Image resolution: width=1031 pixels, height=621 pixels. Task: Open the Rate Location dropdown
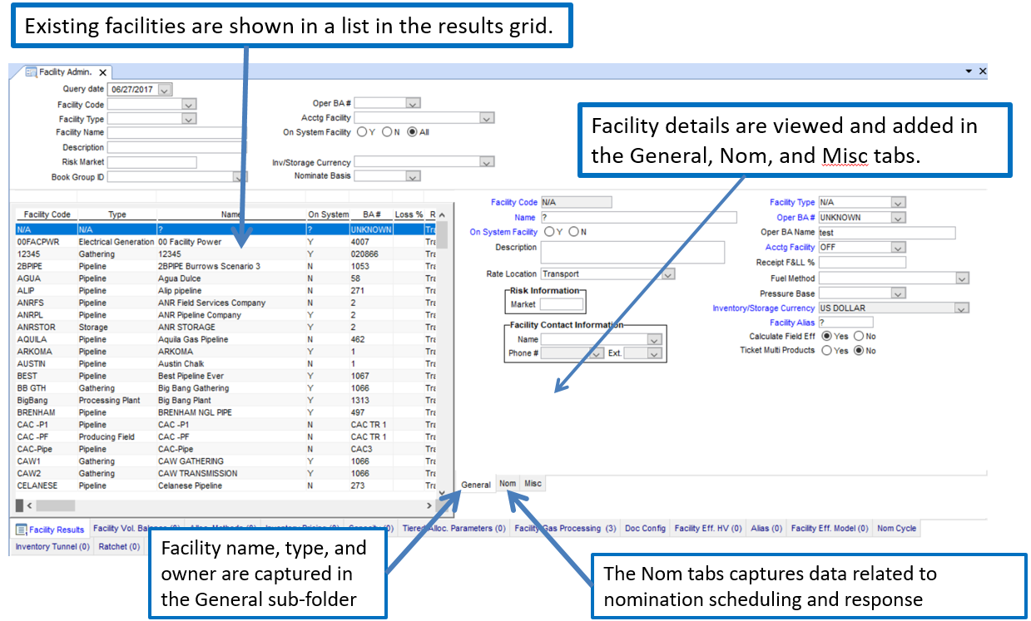[x=667, y=274]
